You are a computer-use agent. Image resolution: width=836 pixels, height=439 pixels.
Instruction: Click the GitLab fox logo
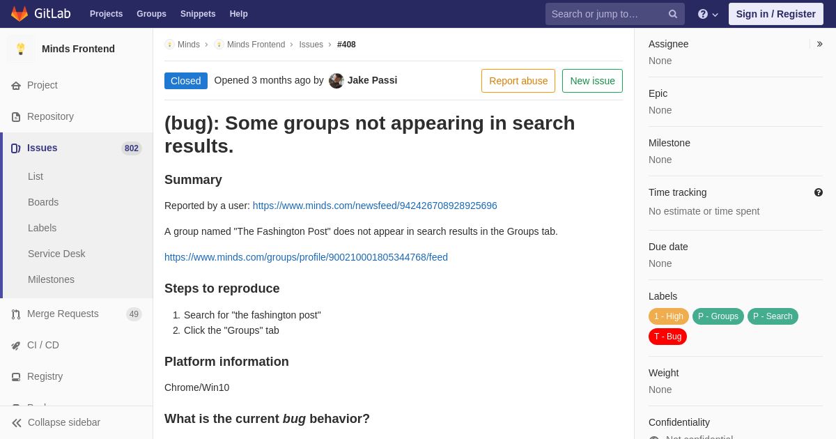[x=20, y=14]
